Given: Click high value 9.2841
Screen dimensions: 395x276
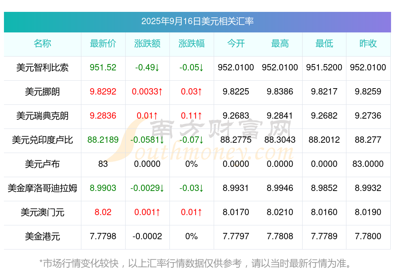Looking at the screenshot, I should (x=280, y=116).
